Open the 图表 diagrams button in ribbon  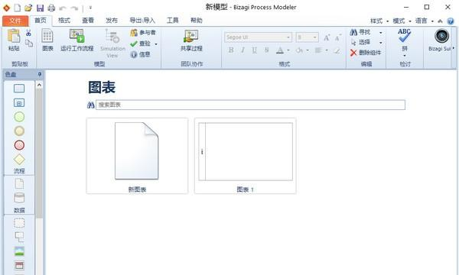47,40
